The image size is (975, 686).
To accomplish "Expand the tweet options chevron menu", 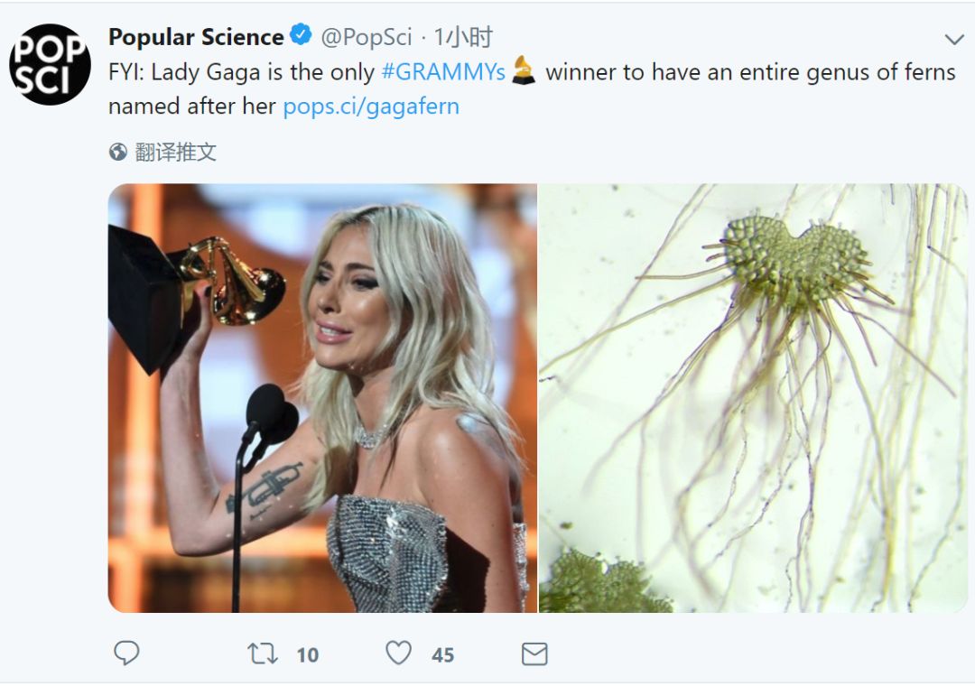I will click(953, 39).
